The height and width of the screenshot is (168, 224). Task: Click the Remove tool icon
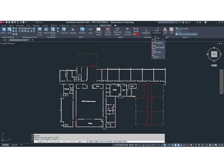click(82, 30)
